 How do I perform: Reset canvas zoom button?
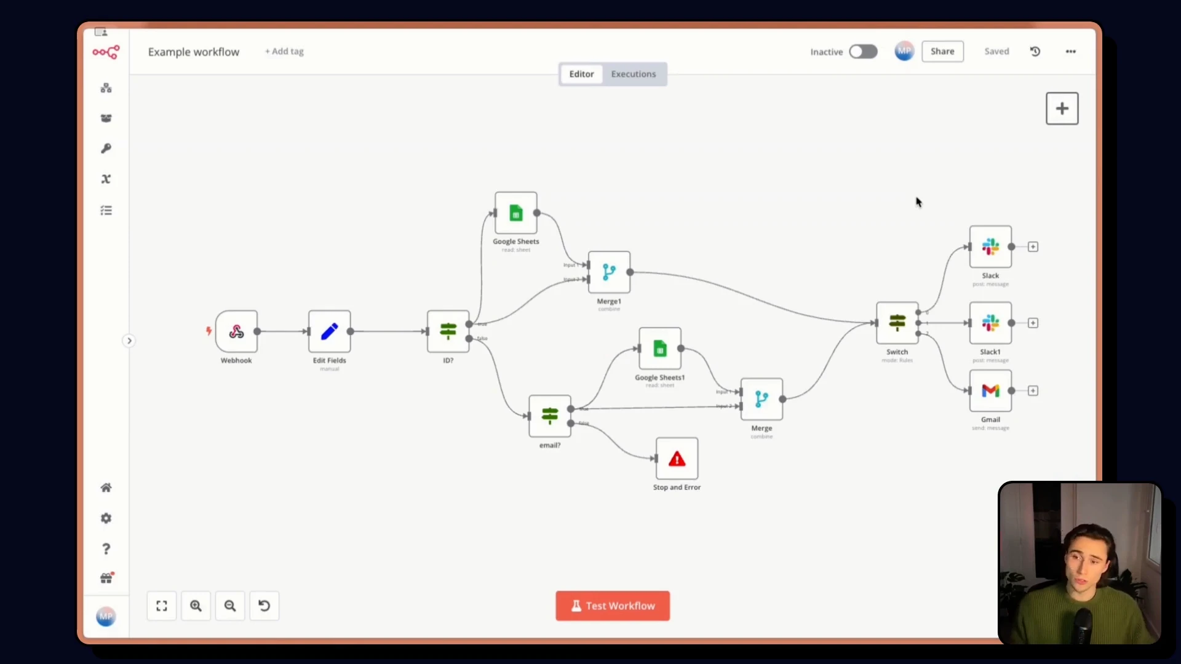point(264,606)
